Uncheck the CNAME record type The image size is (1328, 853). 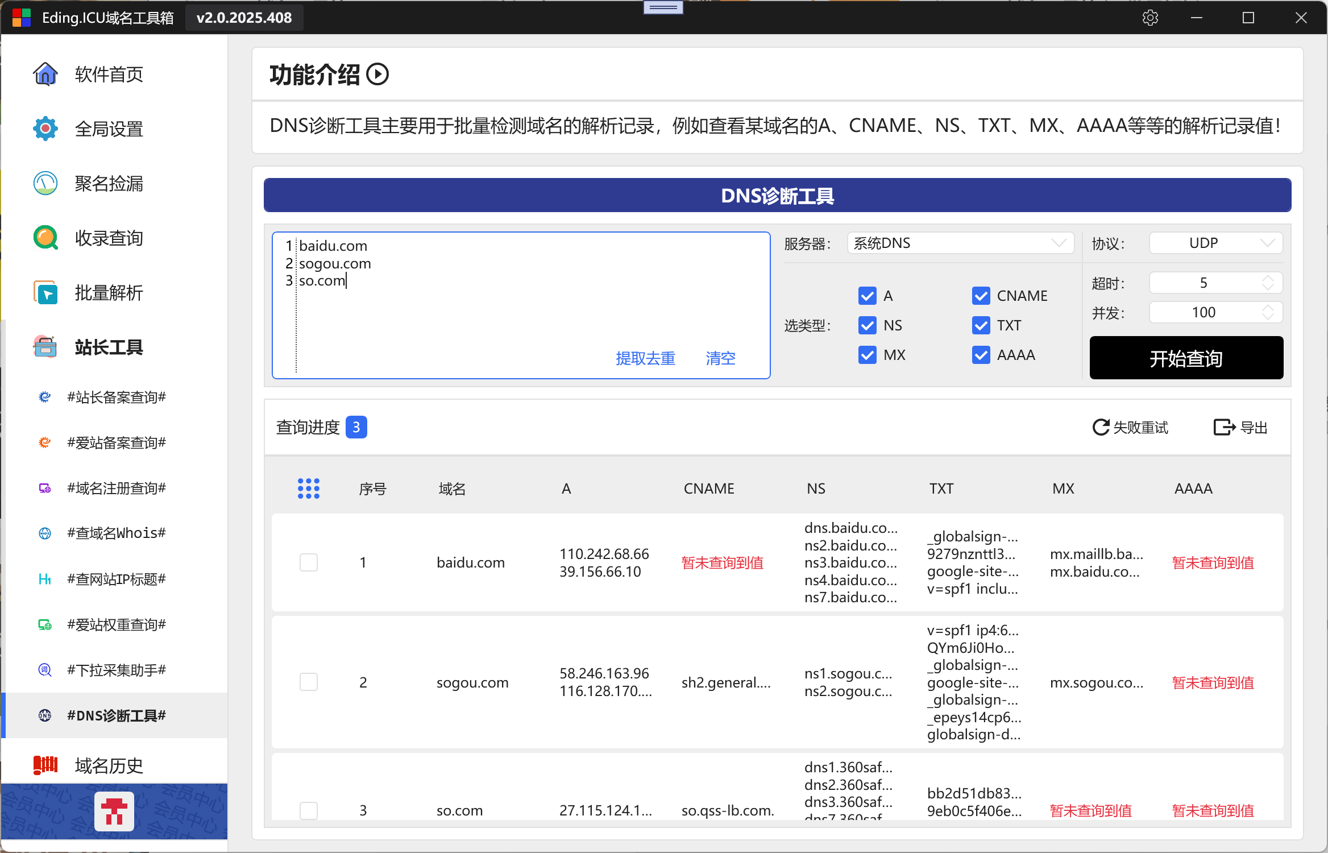pos(981,296)
